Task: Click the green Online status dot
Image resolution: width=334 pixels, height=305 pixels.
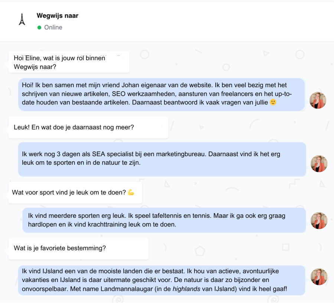Action: (x=39, y=27)
